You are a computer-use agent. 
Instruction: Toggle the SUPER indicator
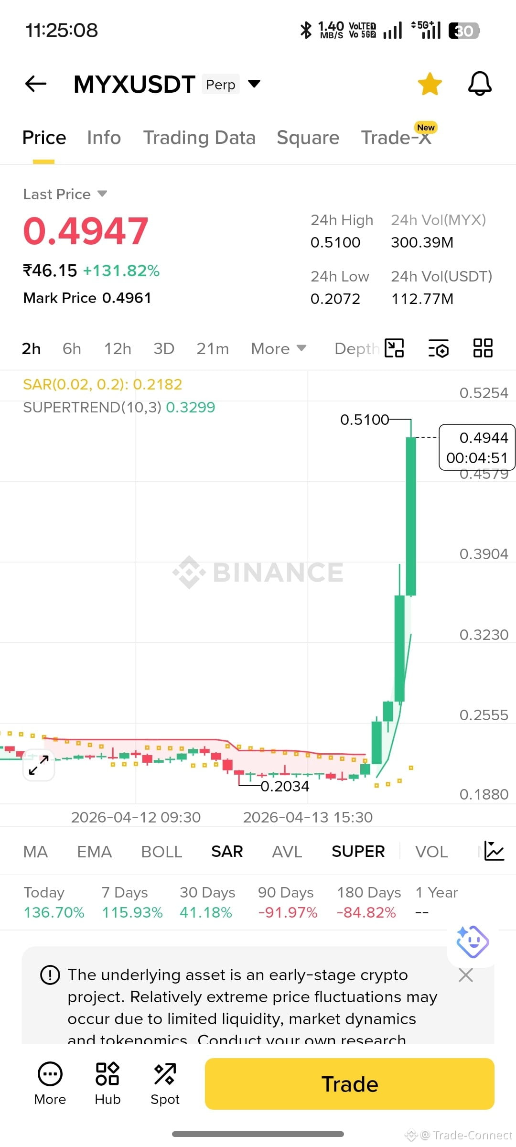tap(358, 851)
